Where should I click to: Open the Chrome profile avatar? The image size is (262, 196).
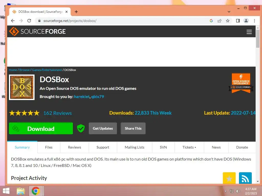tap(246, 21)
